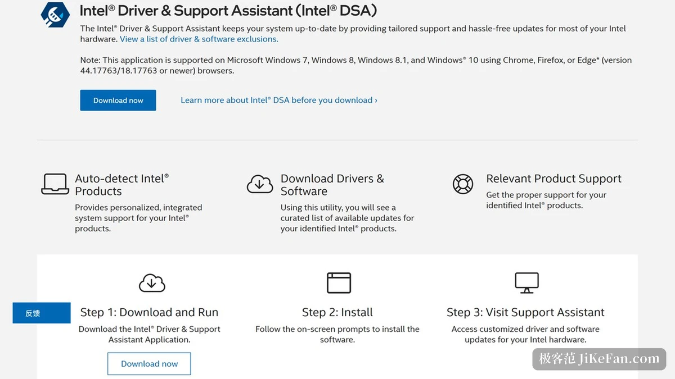Click the cloud download icon above Step 1
This screenshot has height=379, width=675.
(x=152, y=282)
